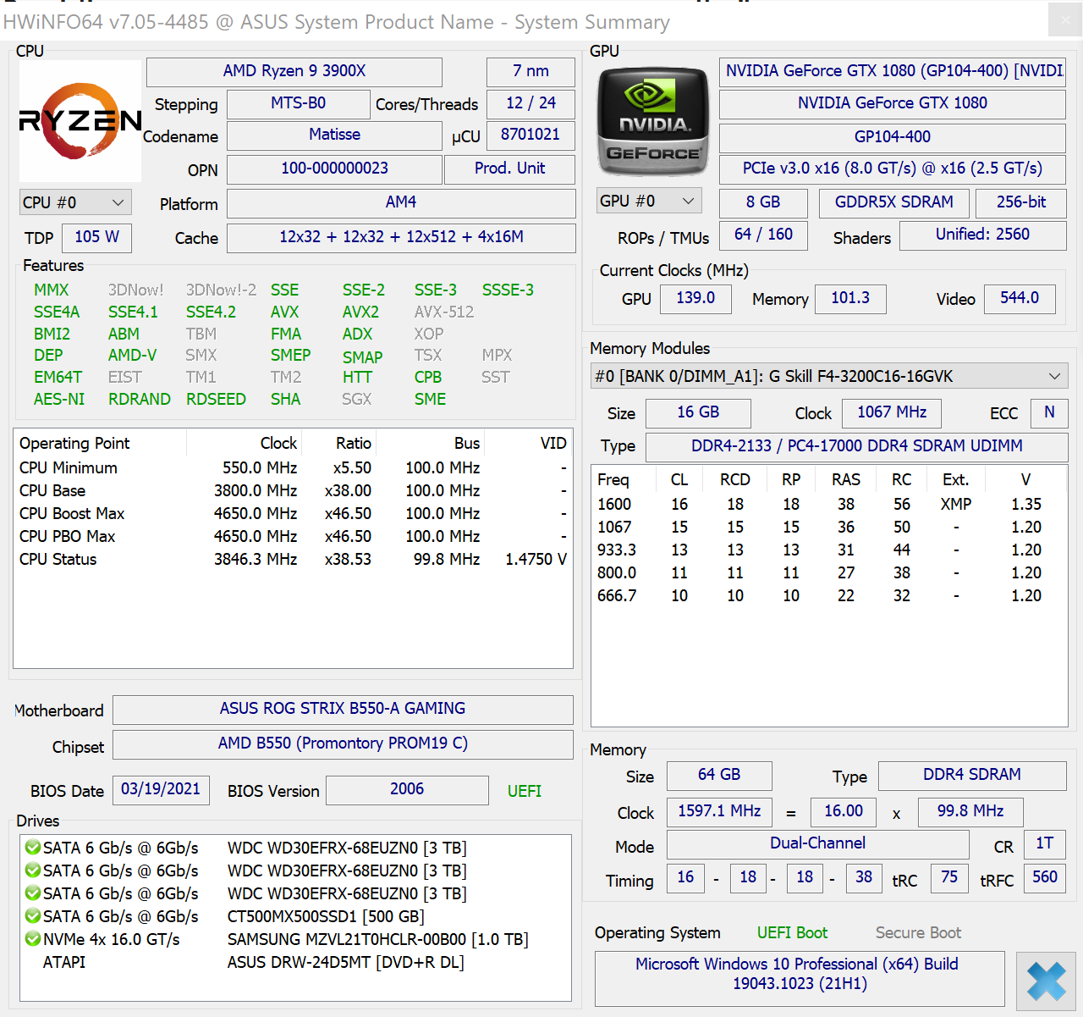Viewport: 1083px width, 1017px height.
Task: Click the TDP value 105 W
Action: [x=96, y=237]
